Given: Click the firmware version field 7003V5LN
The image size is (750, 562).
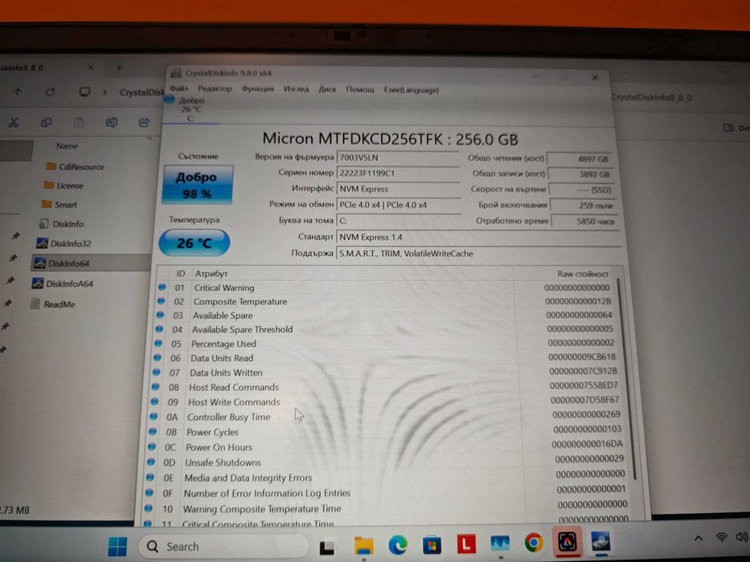Looking at the screenshot, I should (x=398, y=157).
